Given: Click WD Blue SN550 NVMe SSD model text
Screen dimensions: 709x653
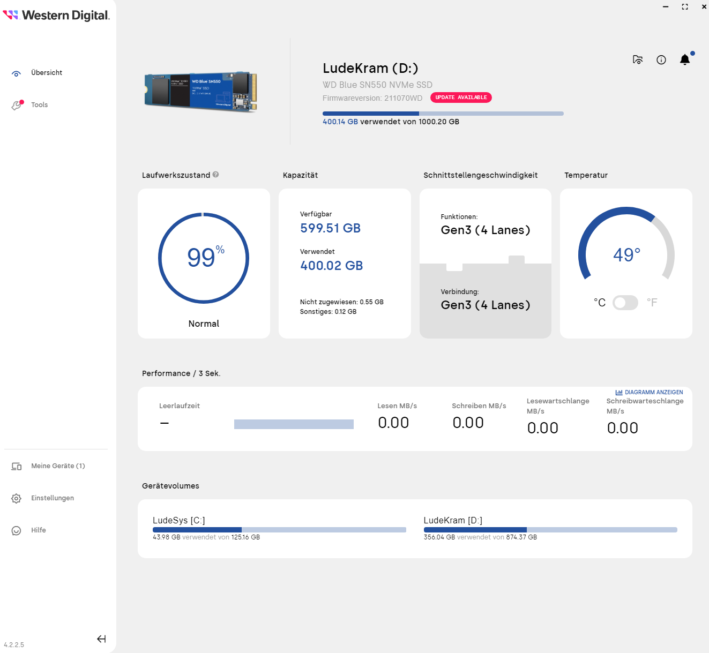Looking at the screenshot, I should coord(377,85).
